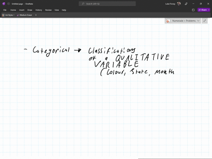Viewport: 212px width, 159px height.
Task: Open the Review ribbon tab
Action: tap(48, 10)
